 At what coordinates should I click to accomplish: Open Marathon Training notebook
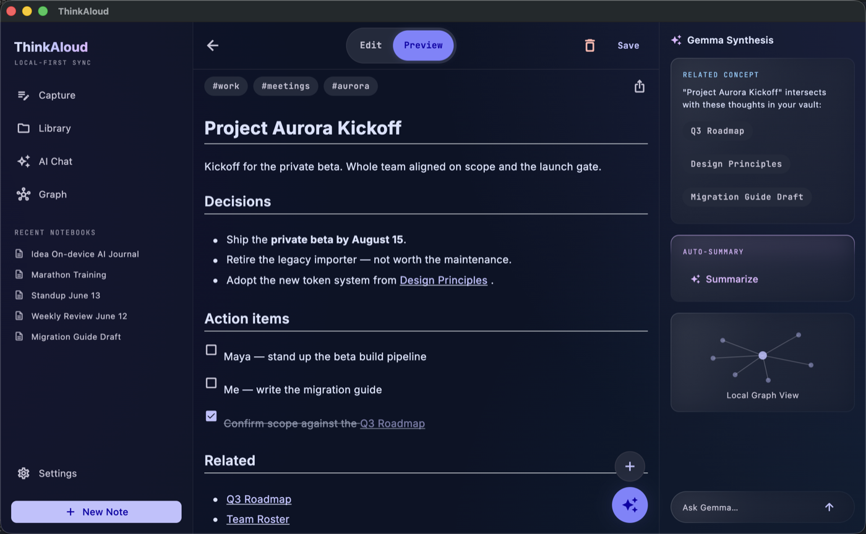point(69,274)
